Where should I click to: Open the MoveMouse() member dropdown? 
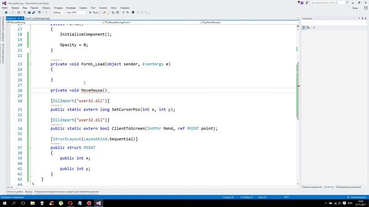click(x=250, y=22)
